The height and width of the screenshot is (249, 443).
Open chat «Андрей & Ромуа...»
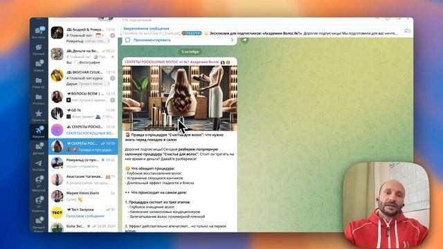click(x=83, y=35)
